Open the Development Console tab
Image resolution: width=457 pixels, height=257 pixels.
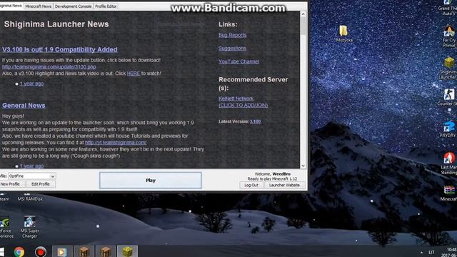[73, 6]
